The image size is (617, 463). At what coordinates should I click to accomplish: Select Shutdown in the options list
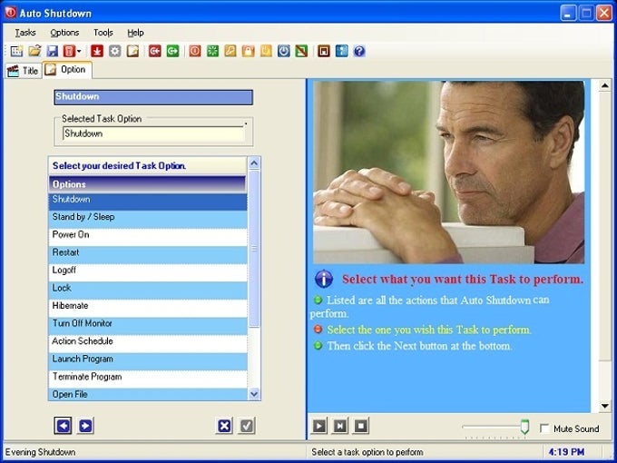pos(148,202)
